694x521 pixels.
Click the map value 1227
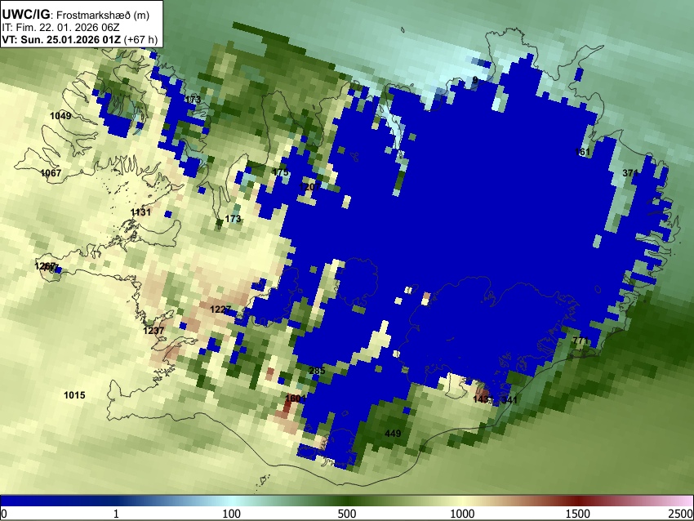click(x=220, y=309)
